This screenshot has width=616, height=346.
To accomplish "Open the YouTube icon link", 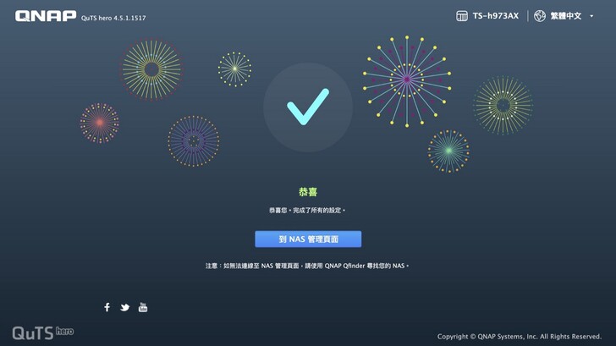I will tap(143, 307).
